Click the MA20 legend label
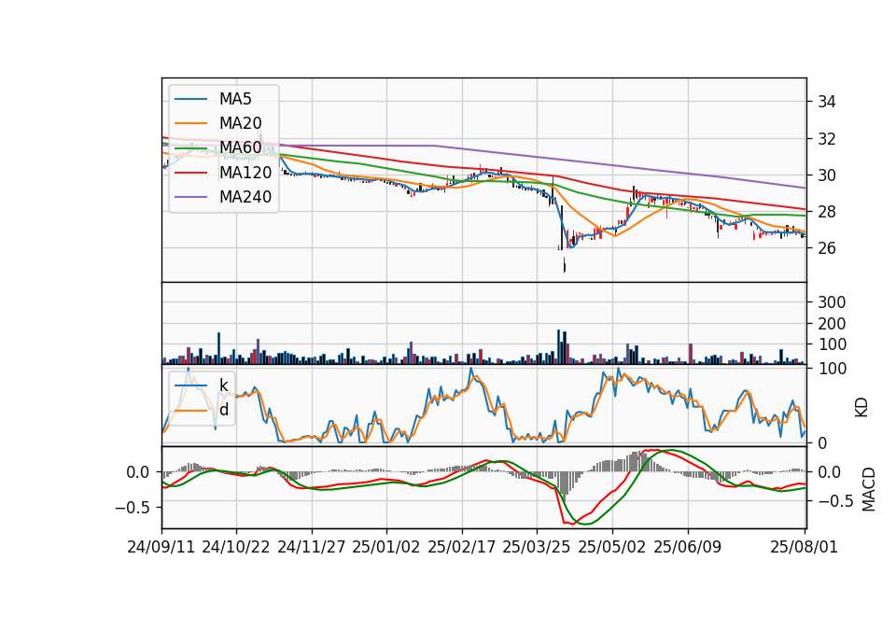896x644 pixels. [240, 123]
